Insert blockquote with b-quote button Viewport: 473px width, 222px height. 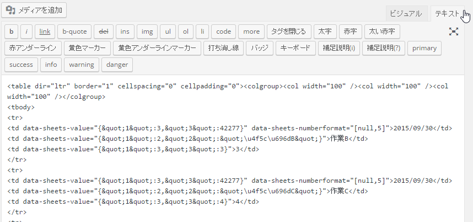click(74, 31)
